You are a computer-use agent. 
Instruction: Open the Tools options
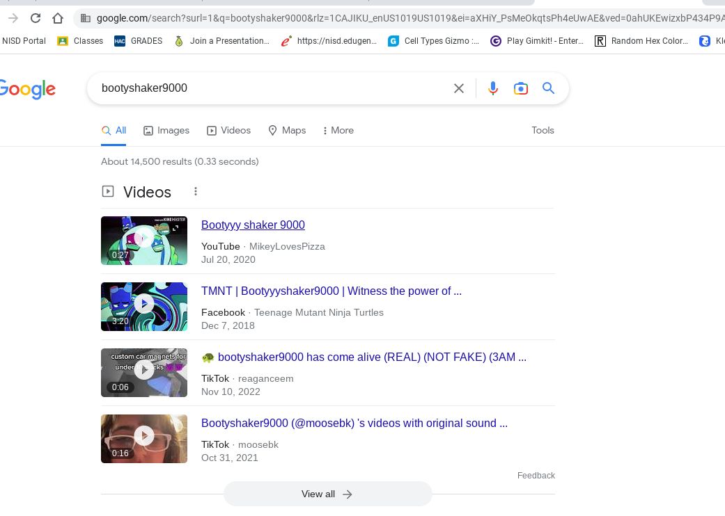point(543,130)
